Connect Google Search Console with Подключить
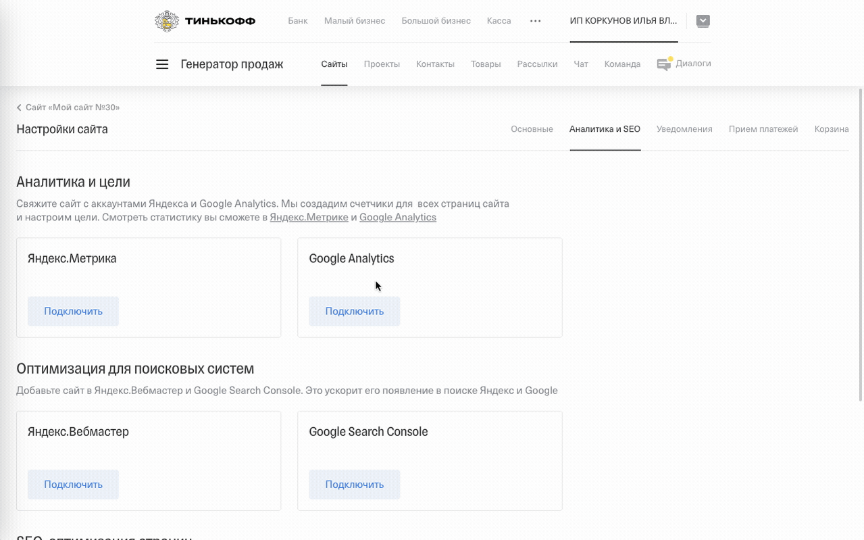Viewport: 864px width, 540px height. 355,485
